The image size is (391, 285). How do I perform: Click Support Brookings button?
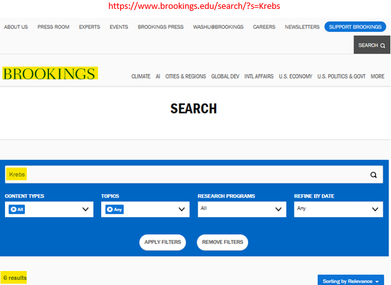pos(355,27)
